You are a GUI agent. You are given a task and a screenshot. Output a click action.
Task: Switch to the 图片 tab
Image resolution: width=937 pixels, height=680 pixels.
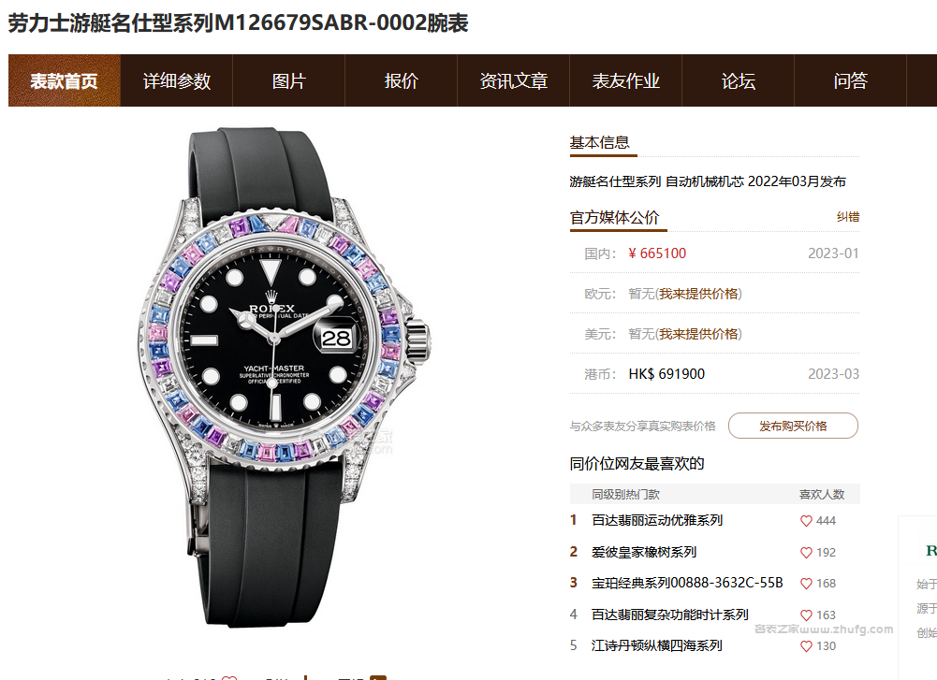288,80
